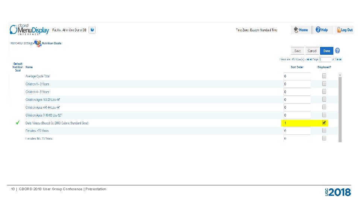Click Sort Order field for Average Cycle Total

(x=297, y=76)
